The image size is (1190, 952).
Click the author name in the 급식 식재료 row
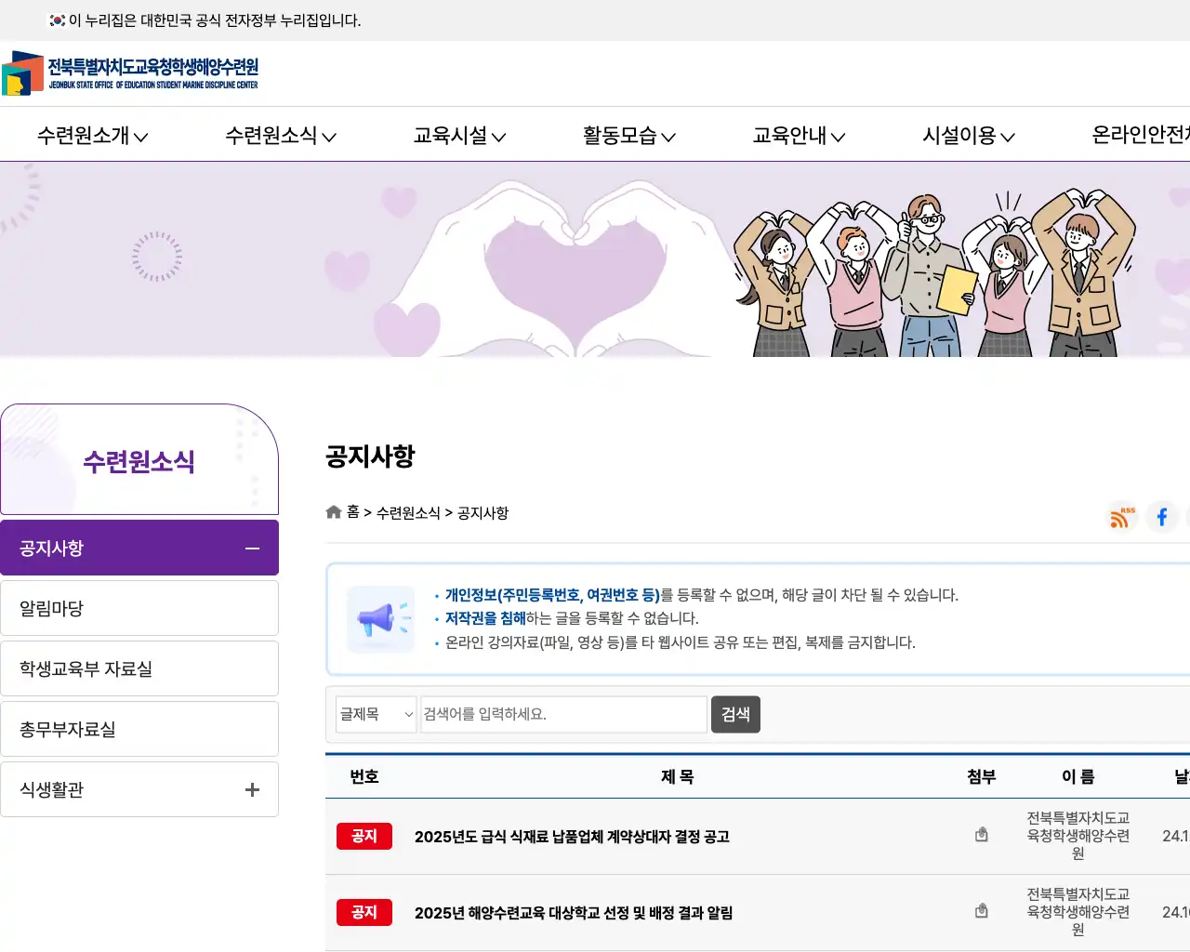coord(1078,836)
